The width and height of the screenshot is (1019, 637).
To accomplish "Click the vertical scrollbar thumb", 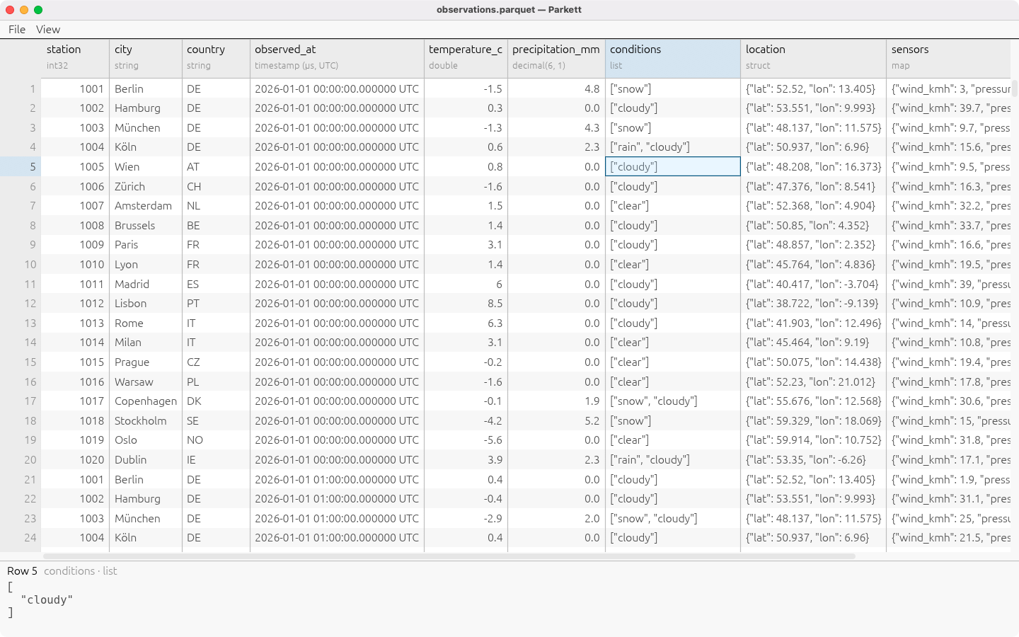I will coord(1015,88).
